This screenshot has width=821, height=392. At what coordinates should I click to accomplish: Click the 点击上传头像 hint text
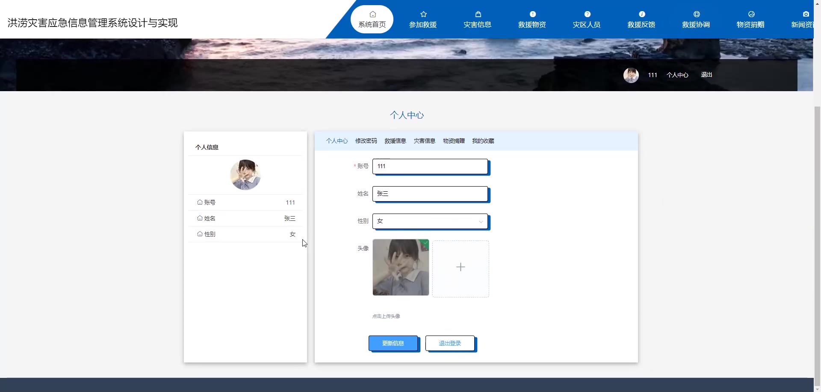click(x=386, y=316)
